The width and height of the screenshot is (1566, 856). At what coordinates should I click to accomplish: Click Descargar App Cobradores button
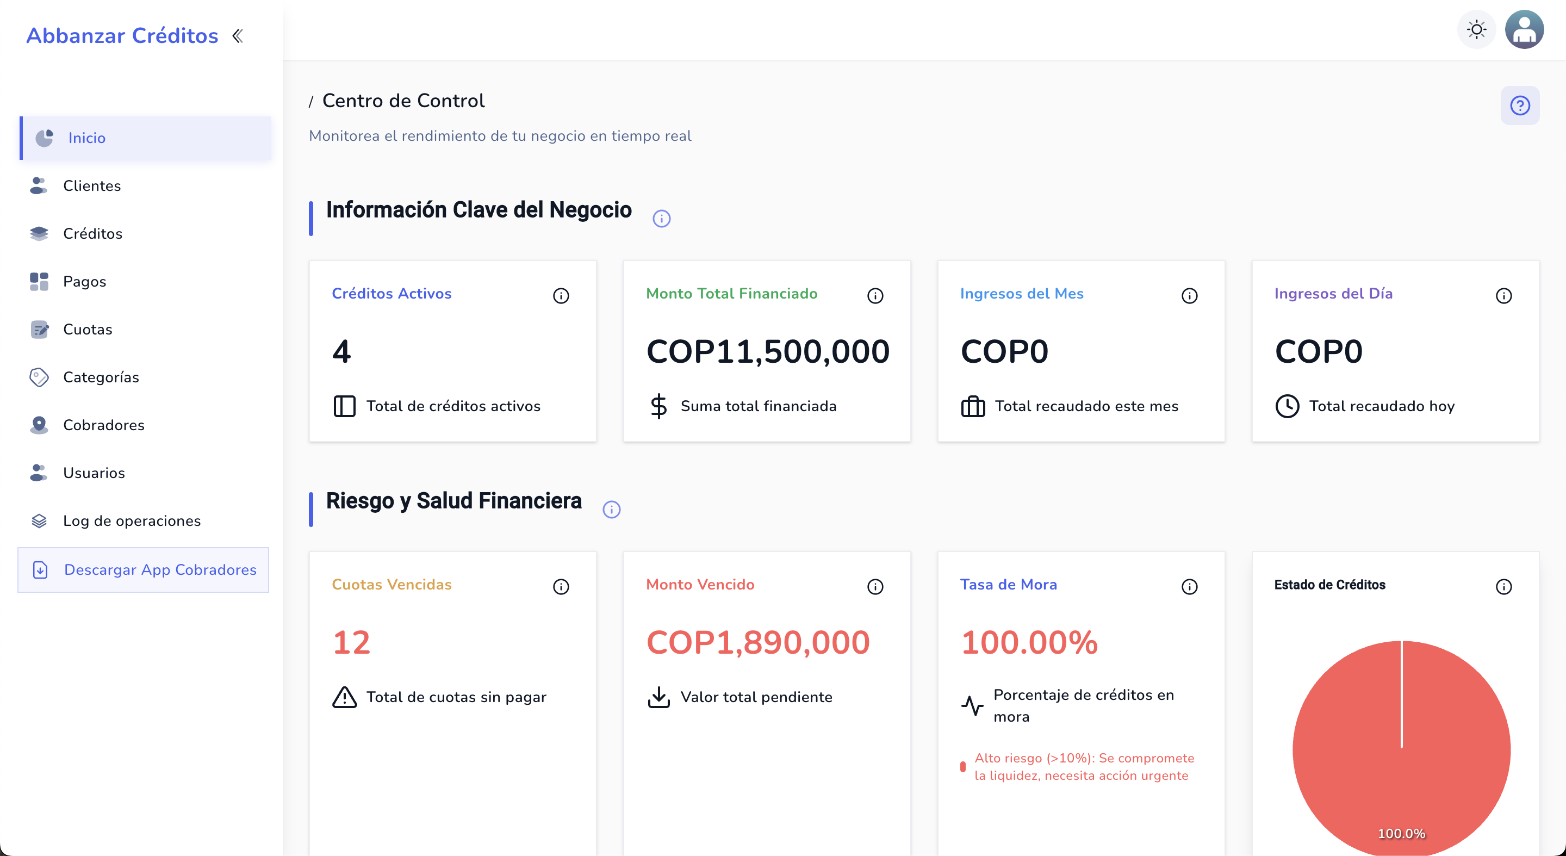[144, 569]
